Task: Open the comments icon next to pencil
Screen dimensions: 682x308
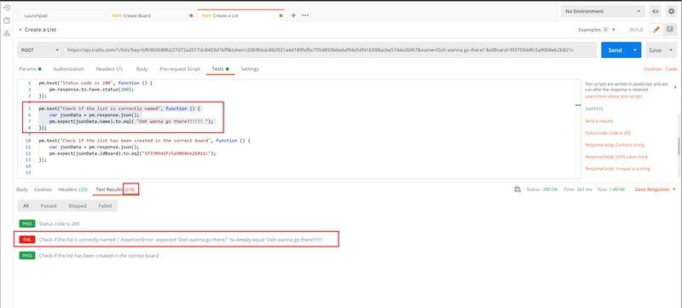Action: point(669,30)
